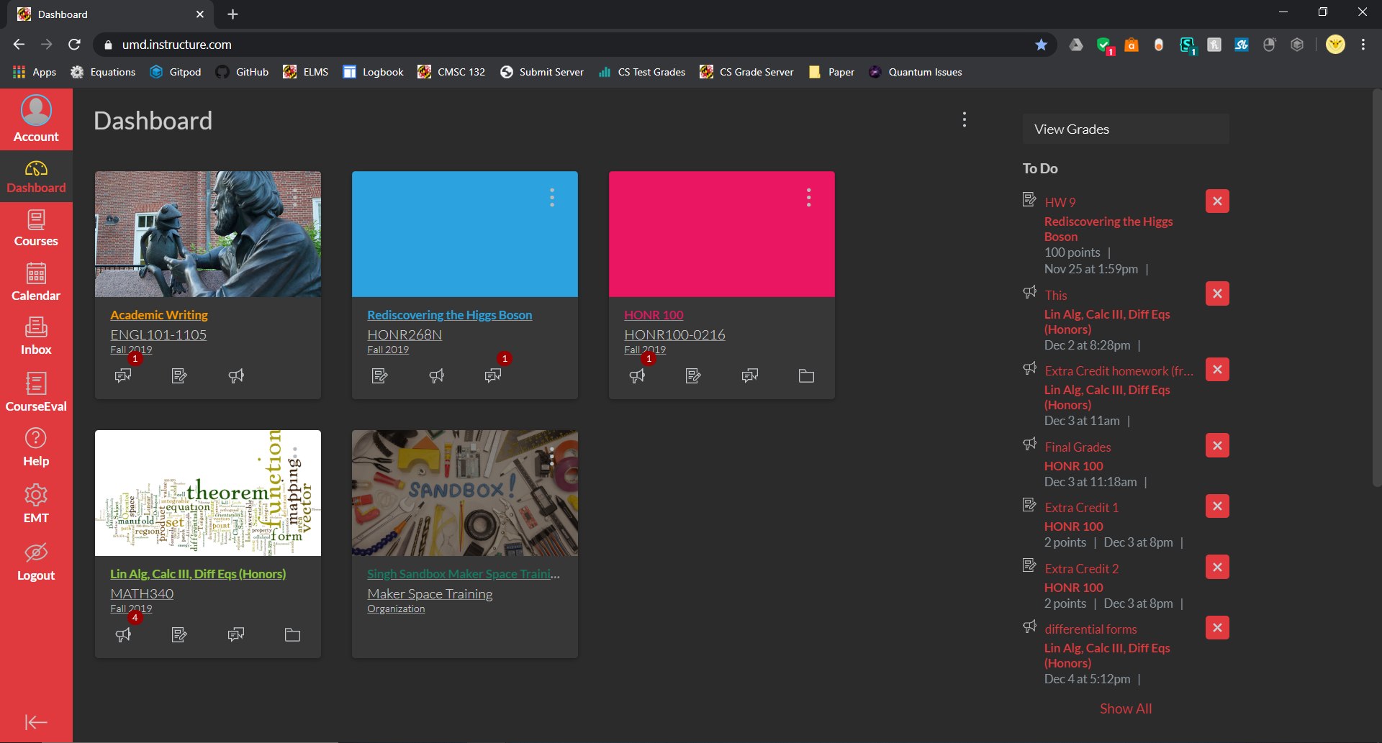Open Dashboard options three-dot menu
Screen dimensions: 1382x743
[965, 120]
